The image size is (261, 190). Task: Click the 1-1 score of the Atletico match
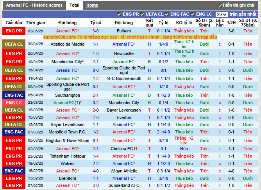pos(96,44)
